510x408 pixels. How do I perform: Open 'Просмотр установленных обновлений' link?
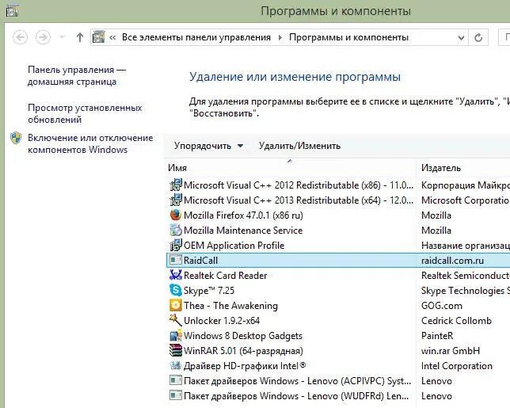[x=85, y=113]
